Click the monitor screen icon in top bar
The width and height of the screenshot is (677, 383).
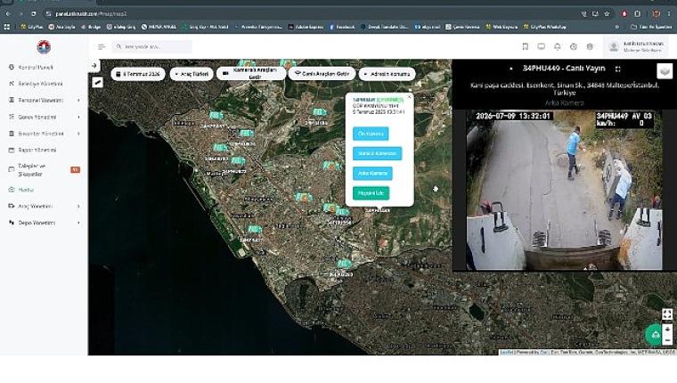click(x=541, y=46)
